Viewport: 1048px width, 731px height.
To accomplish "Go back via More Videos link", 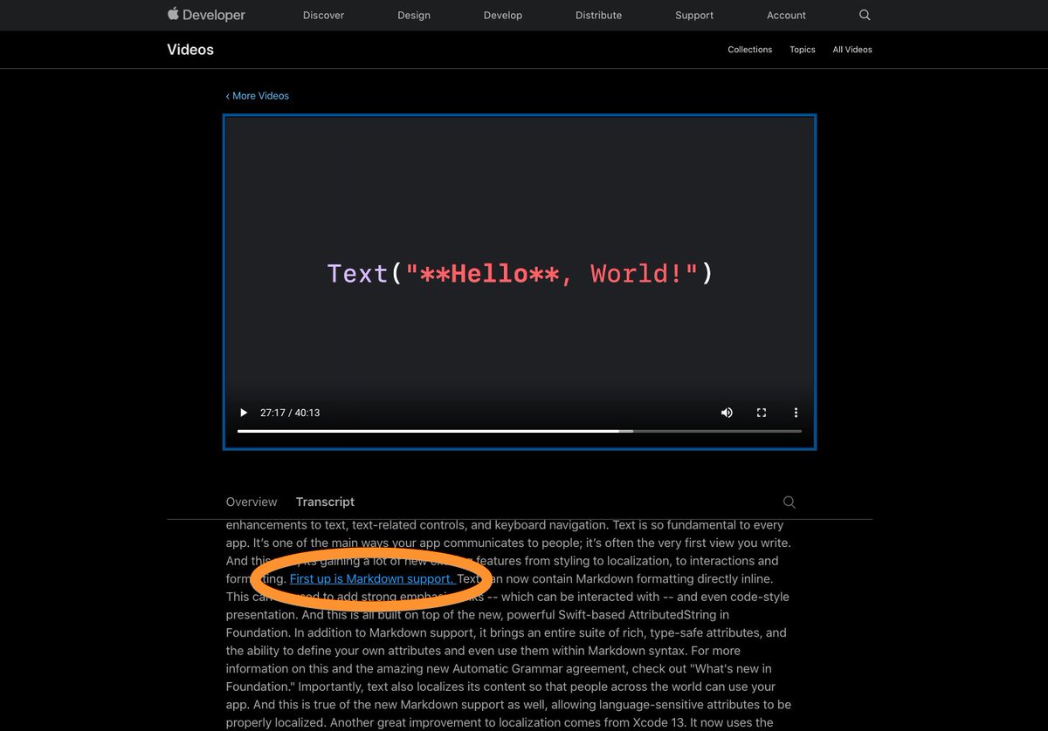I will pyautogui.click(x=258, y=96).
